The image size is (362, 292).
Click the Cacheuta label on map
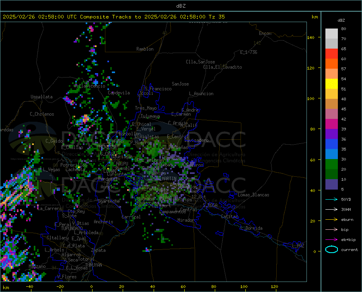(x=75, y=169)
